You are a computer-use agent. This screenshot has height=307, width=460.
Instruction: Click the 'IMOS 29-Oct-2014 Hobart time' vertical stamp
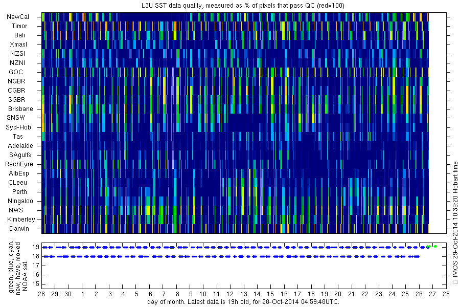click(455, 223)
